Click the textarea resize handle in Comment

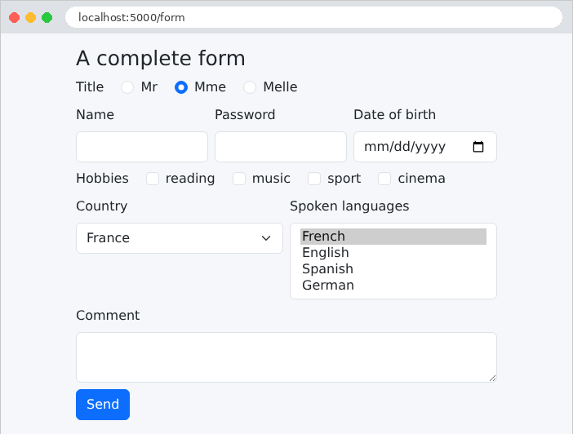[x=492, y=378]
